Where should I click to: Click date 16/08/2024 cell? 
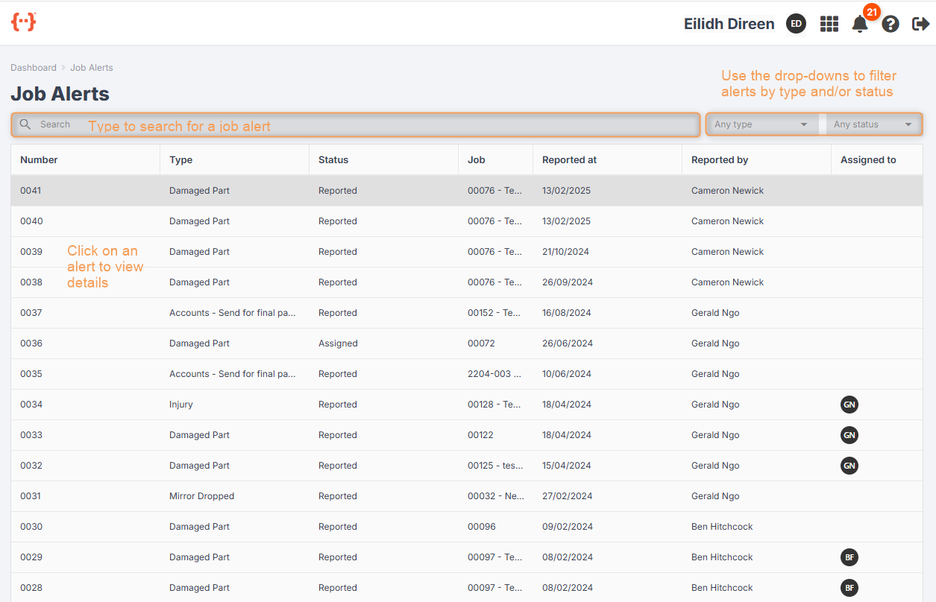click(566, 313)
